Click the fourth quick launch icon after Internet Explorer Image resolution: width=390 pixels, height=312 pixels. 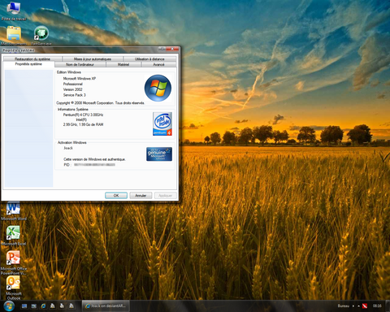53,305
